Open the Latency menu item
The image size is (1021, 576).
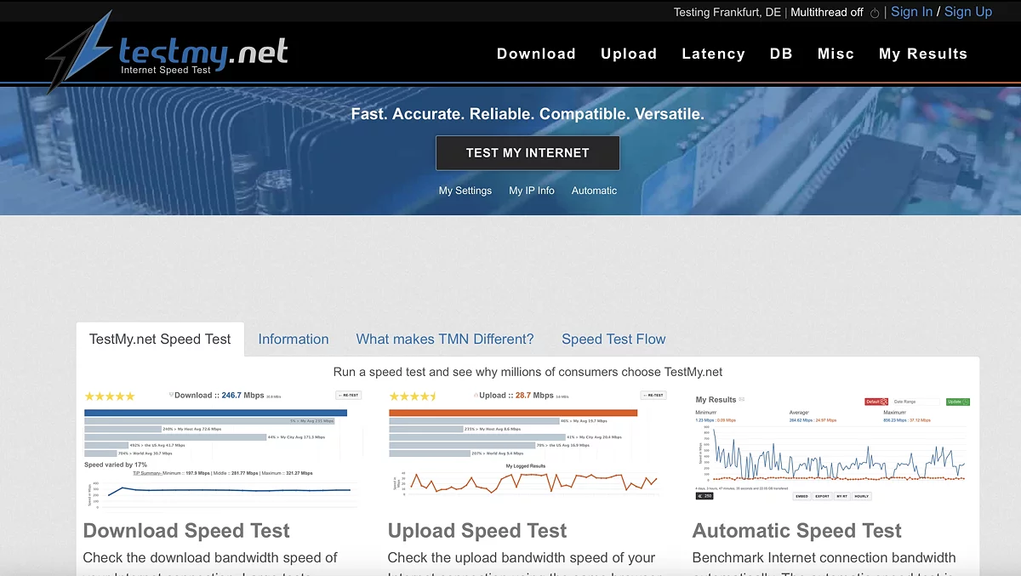[713, 54]
